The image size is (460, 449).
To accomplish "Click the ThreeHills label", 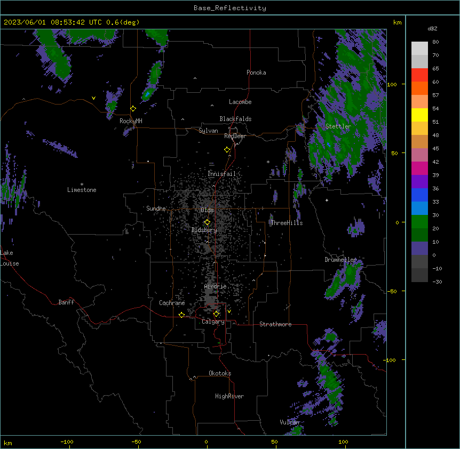I will click(287, 223).
